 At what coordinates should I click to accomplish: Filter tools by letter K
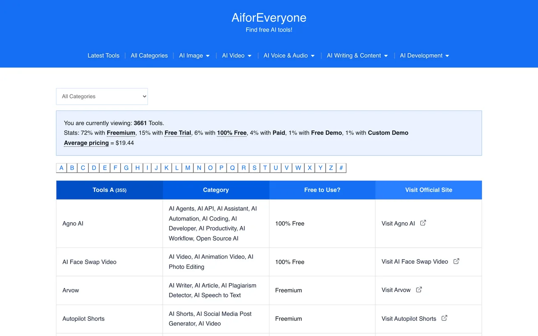click(166, 168)
